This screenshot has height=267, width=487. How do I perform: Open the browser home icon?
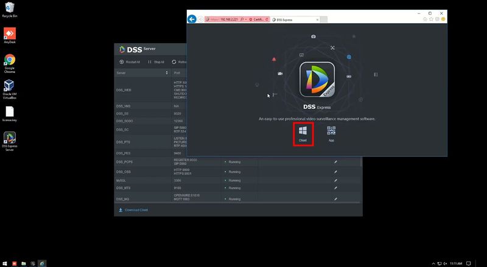(425, 19)
